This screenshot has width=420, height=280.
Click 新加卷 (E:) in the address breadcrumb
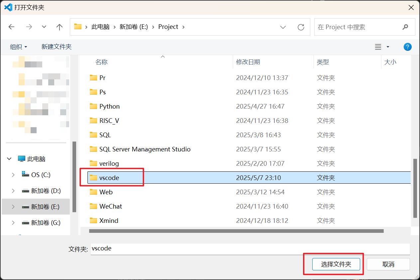click(134, 27)
